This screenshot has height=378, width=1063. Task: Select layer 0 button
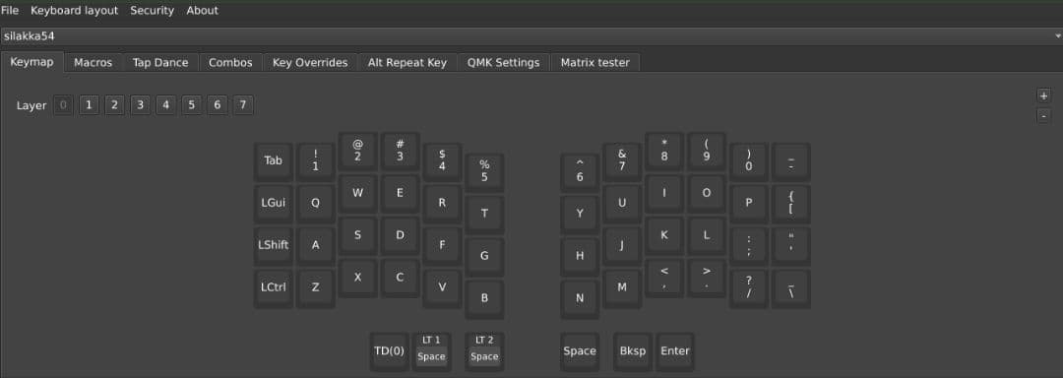[x=63, y=105]
